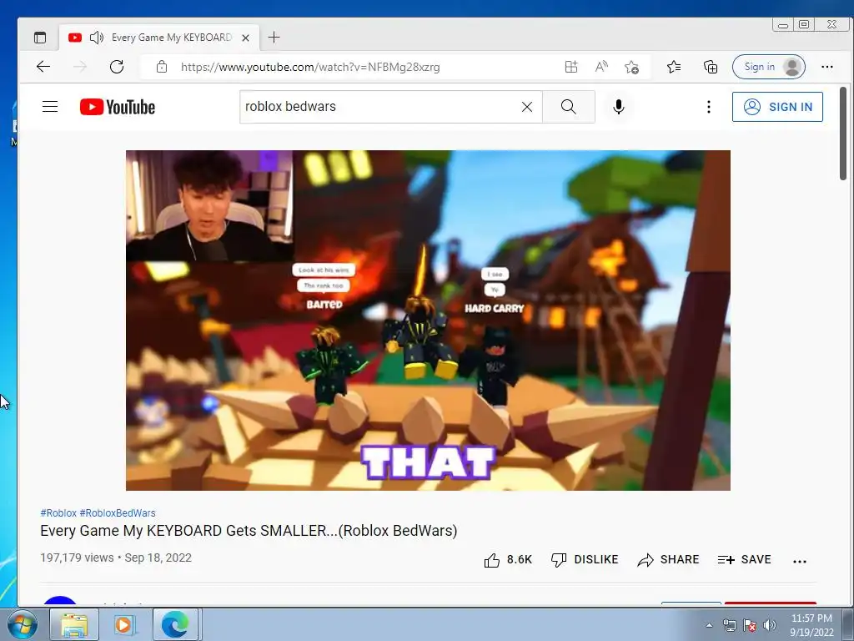Open Windows Explorer from taskbar
Screen dimensions: 854x641
pos(74,624)
